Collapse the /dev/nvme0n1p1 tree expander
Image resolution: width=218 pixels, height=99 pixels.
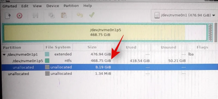coord(4,55)
